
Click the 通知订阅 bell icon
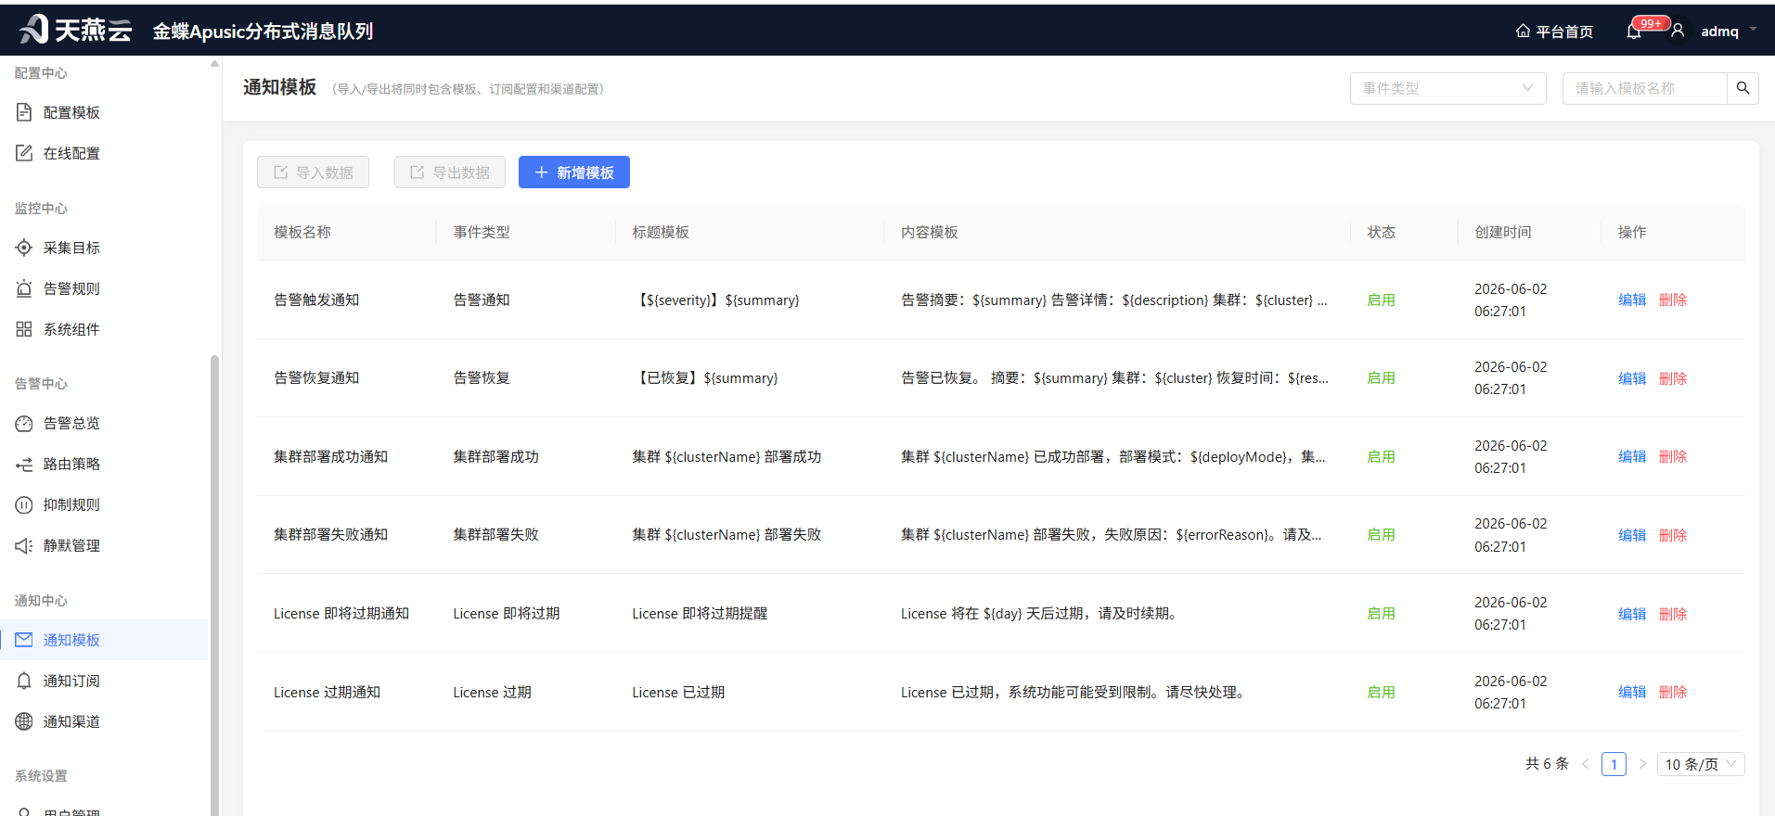click(x=24, y=681)
